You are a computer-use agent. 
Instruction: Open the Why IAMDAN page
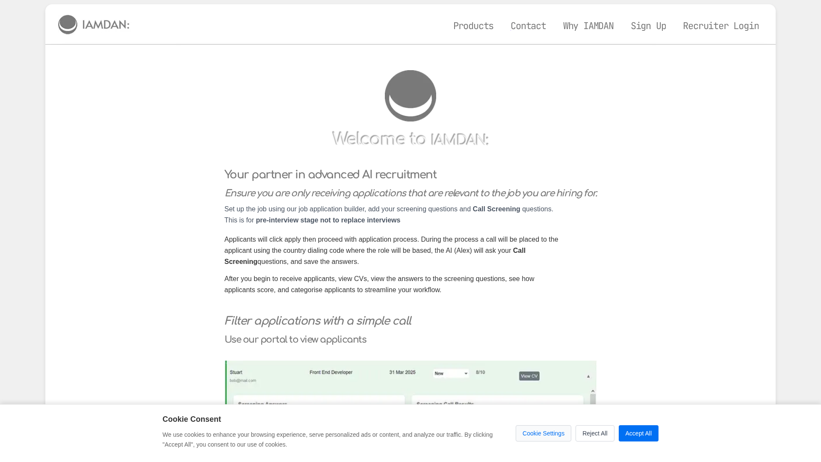click(588, 26)
